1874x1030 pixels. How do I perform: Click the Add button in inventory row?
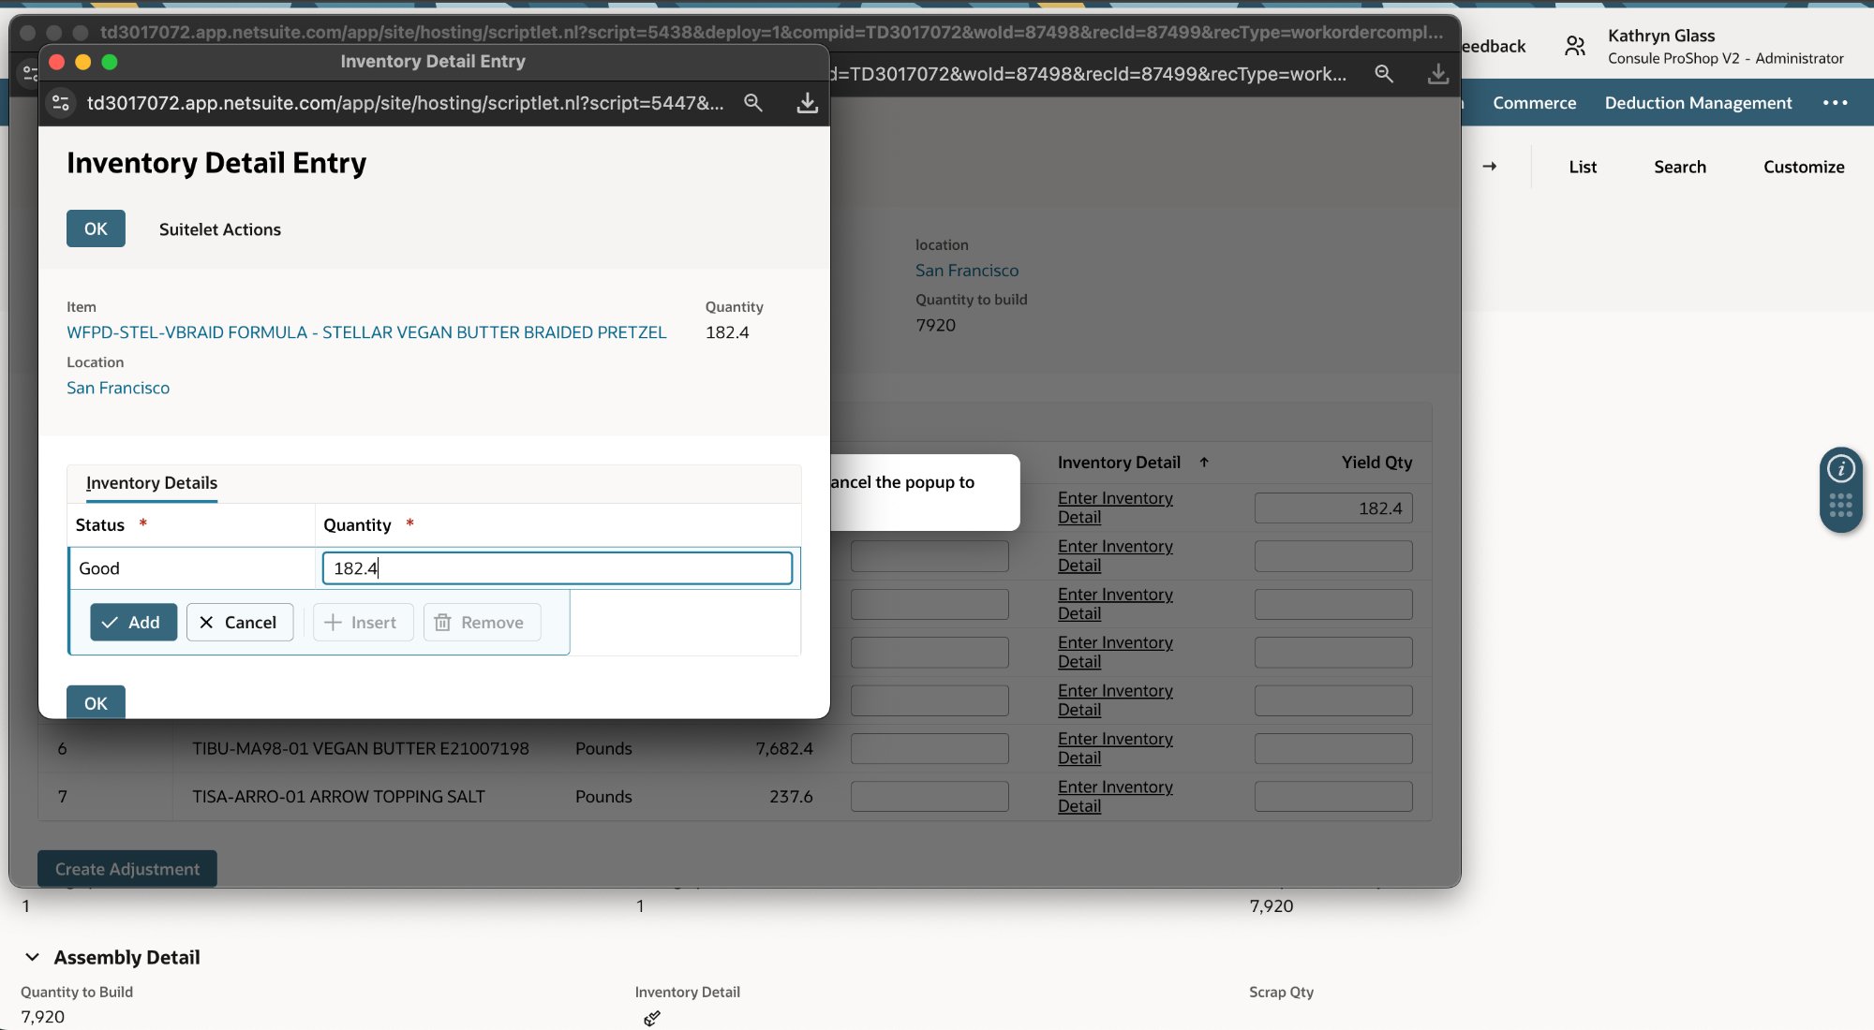tap(133, 623)
